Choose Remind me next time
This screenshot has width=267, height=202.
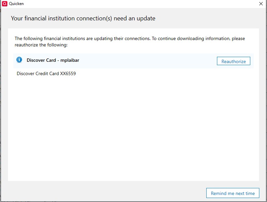[233, 193]
